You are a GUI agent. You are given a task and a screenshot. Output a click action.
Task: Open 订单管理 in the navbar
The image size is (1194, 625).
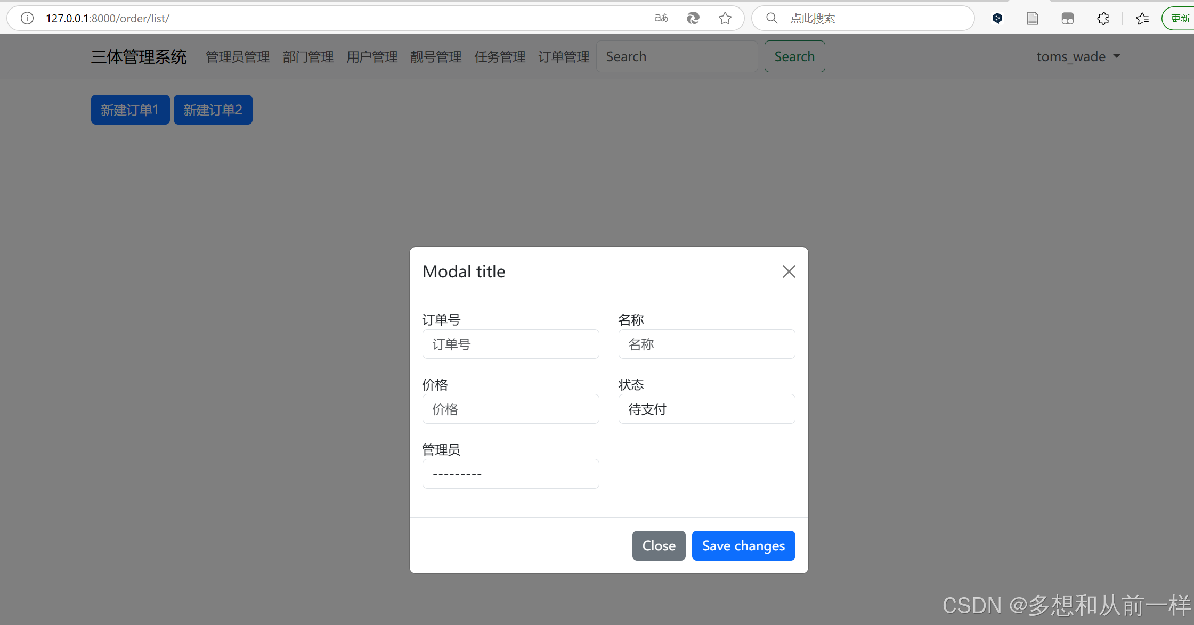click(x=564, y=56)
